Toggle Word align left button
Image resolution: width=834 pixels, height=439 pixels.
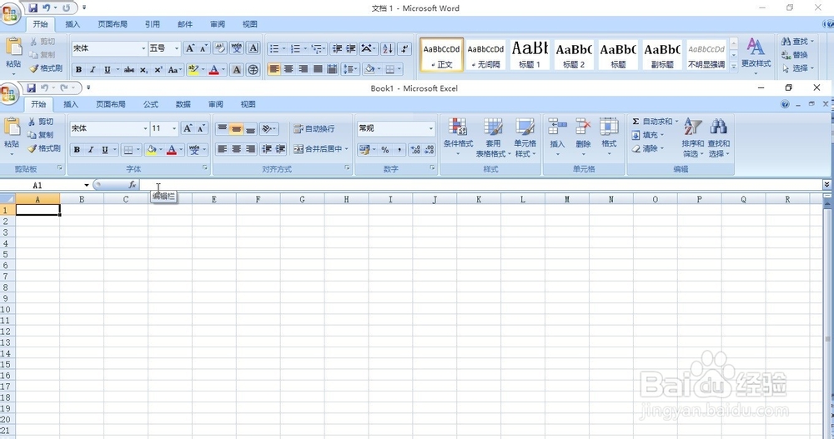click(274, 69)
